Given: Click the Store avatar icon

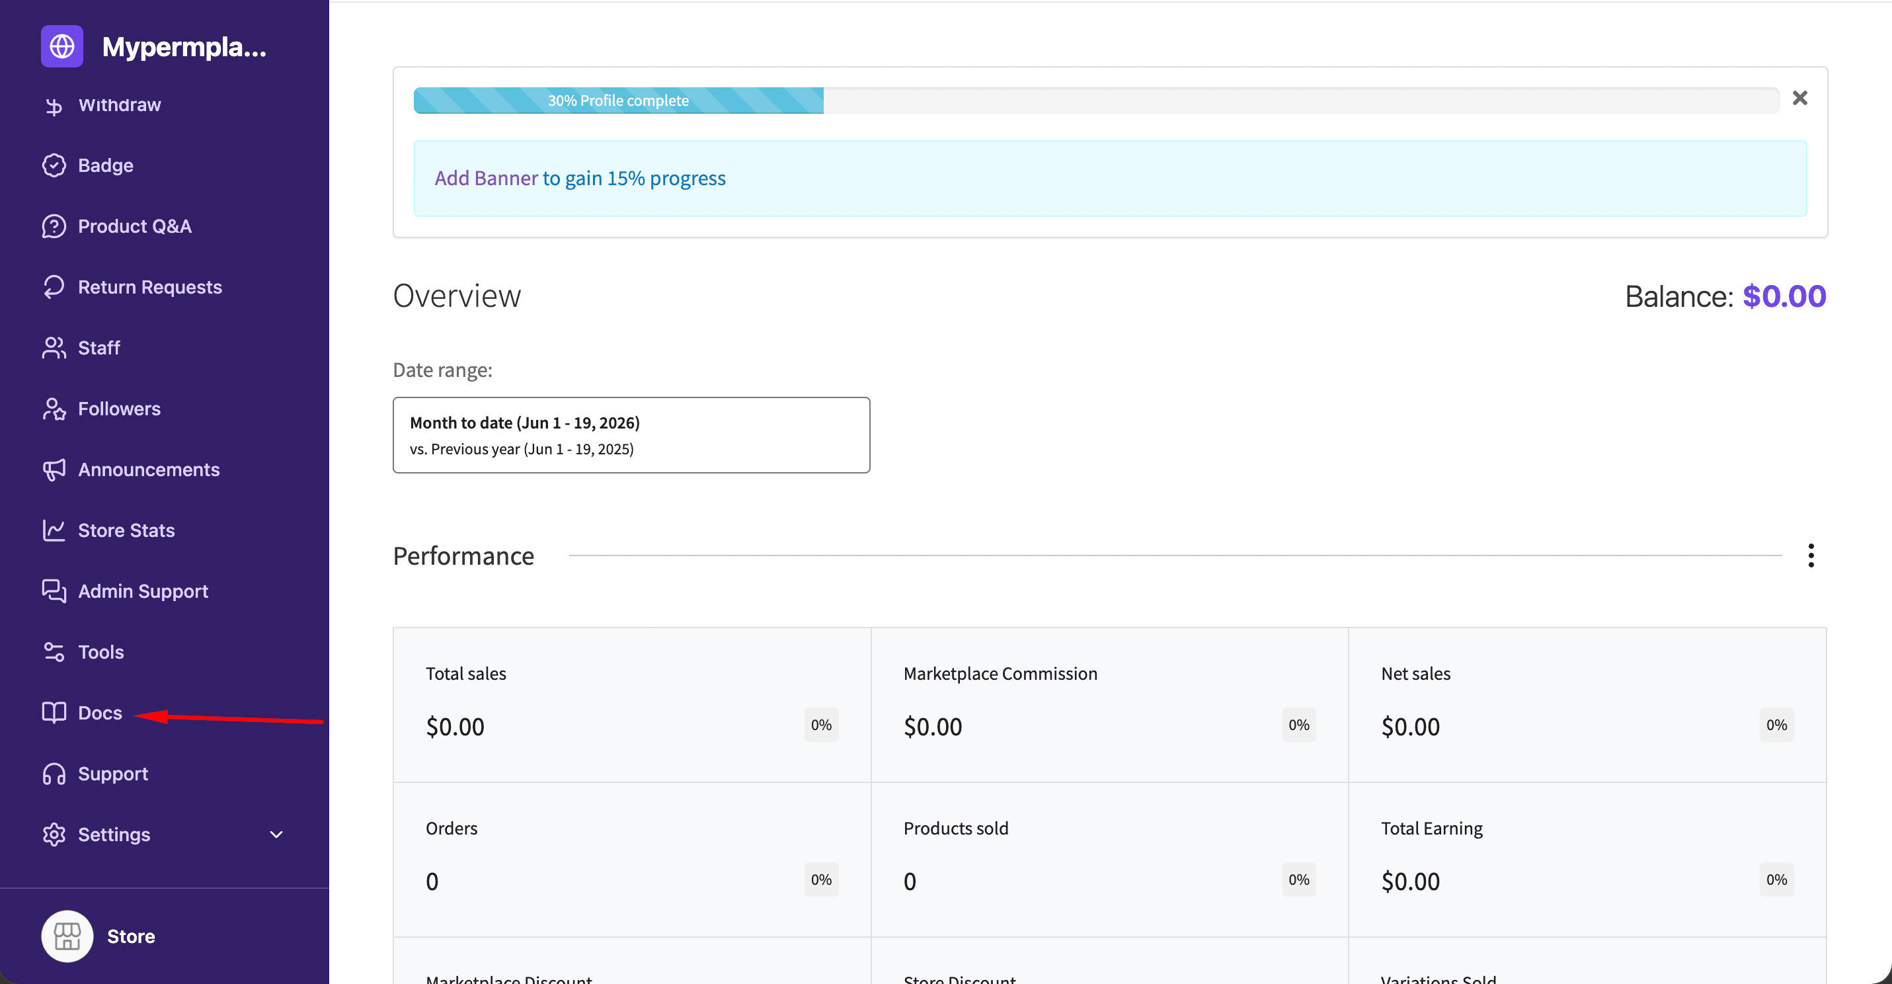Looking at the screenshot, I should click(x=67, y=936).
